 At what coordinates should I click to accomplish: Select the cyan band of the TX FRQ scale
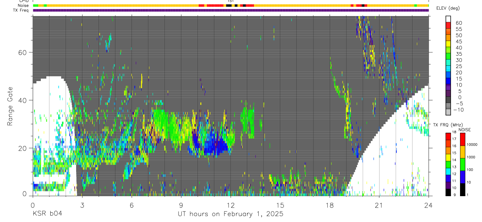448,171
